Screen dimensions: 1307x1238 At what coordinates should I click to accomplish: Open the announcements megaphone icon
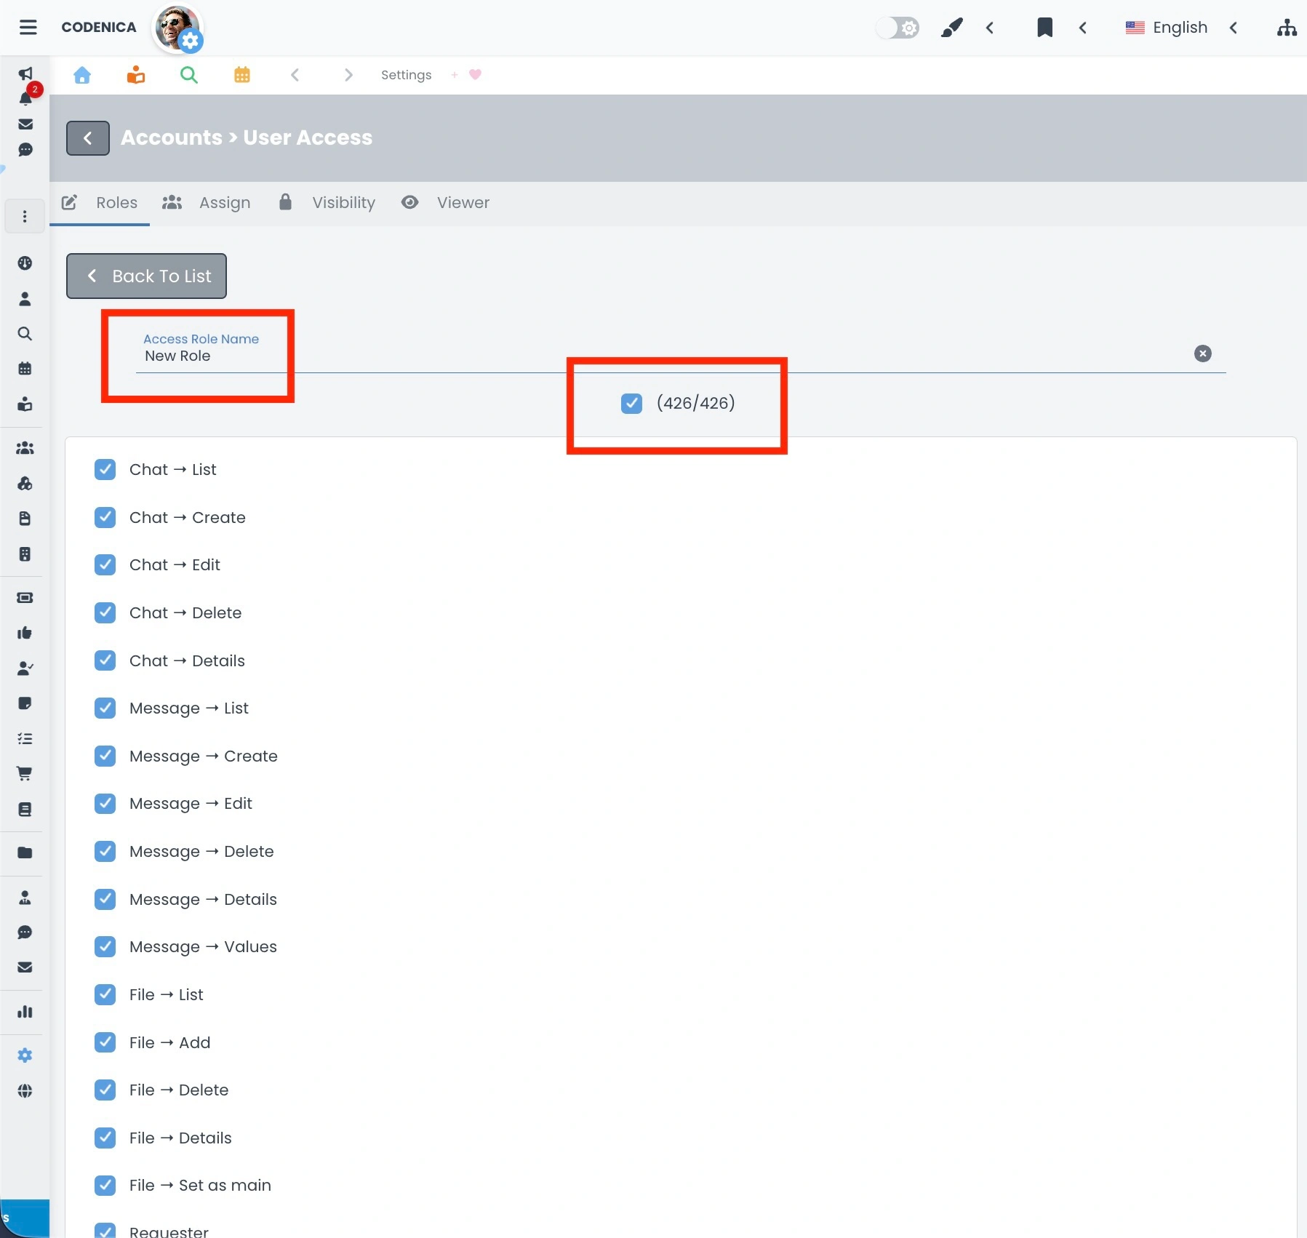coord(25,73)
